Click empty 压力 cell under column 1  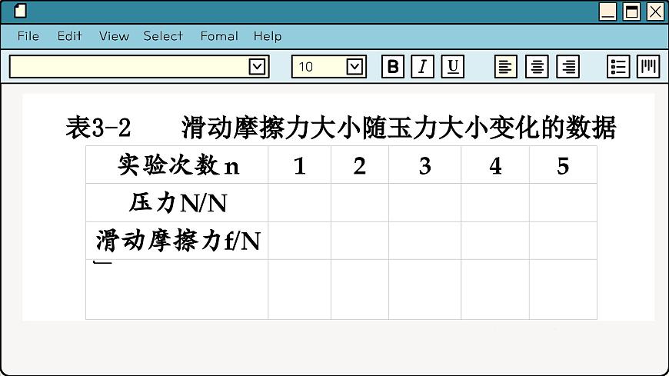(300, 203)
